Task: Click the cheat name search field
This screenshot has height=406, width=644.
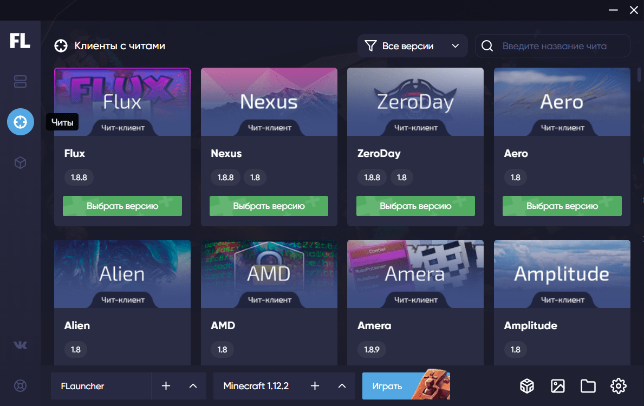Action: 552,46
